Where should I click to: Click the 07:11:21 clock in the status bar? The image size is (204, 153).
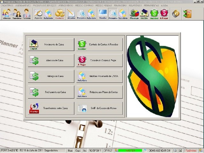coord(108,150)
